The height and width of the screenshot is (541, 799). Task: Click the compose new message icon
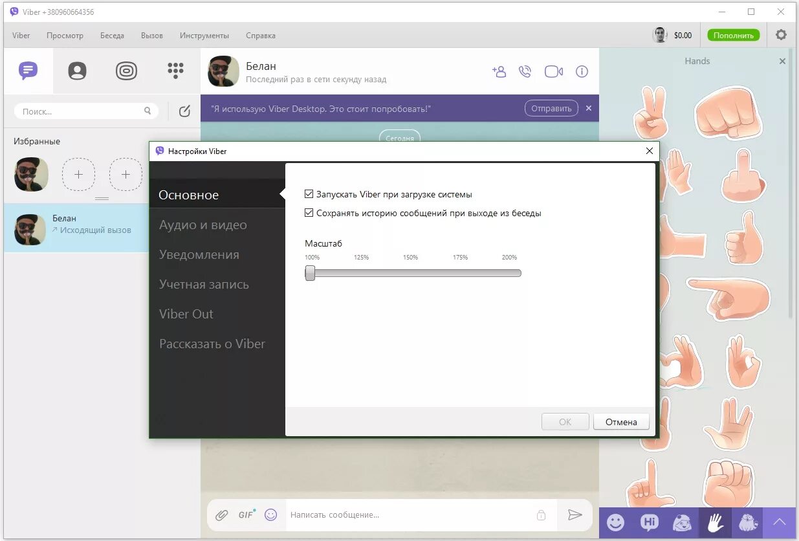184,111
